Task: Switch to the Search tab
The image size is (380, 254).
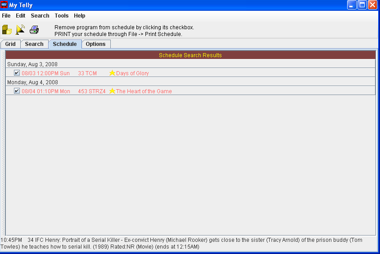Action: pyautogui.click(x=34, y=44)
